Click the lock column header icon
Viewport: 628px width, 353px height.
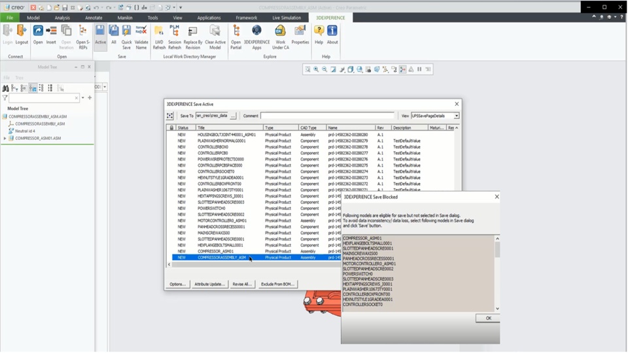[x=171, y=127]
